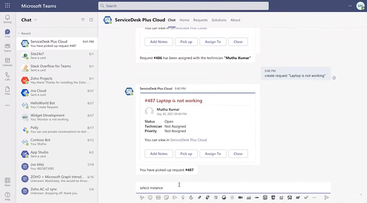Switch to the Home tab
The image size is (367, 203).
tap(184, 20)
